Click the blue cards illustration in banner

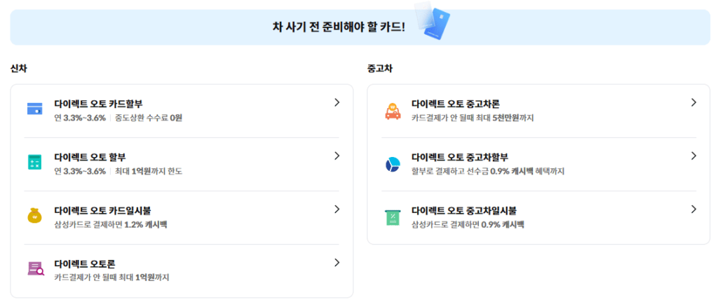click(x=433, y=20)
